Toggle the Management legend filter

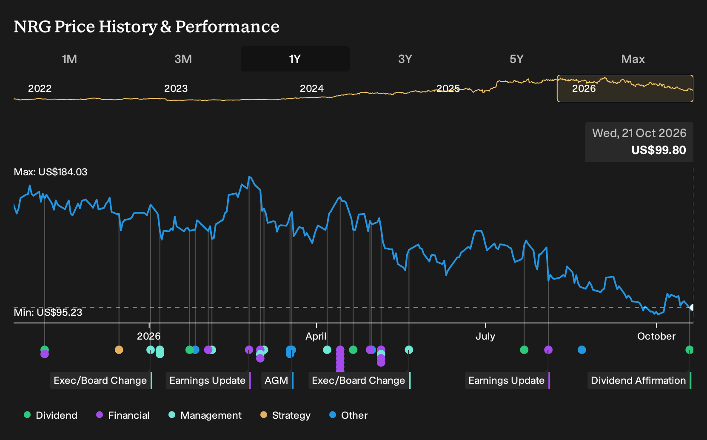(205, 415)
